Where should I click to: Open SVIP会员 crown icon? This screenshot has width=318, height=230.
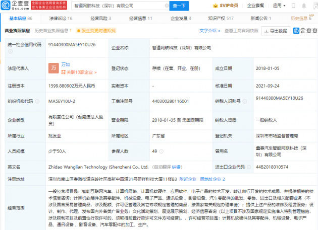coord(215,6)
